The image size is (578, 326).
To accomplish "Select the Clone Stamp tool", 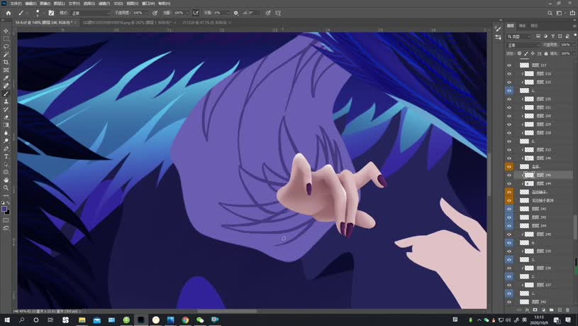I will [x=6, y=102].
